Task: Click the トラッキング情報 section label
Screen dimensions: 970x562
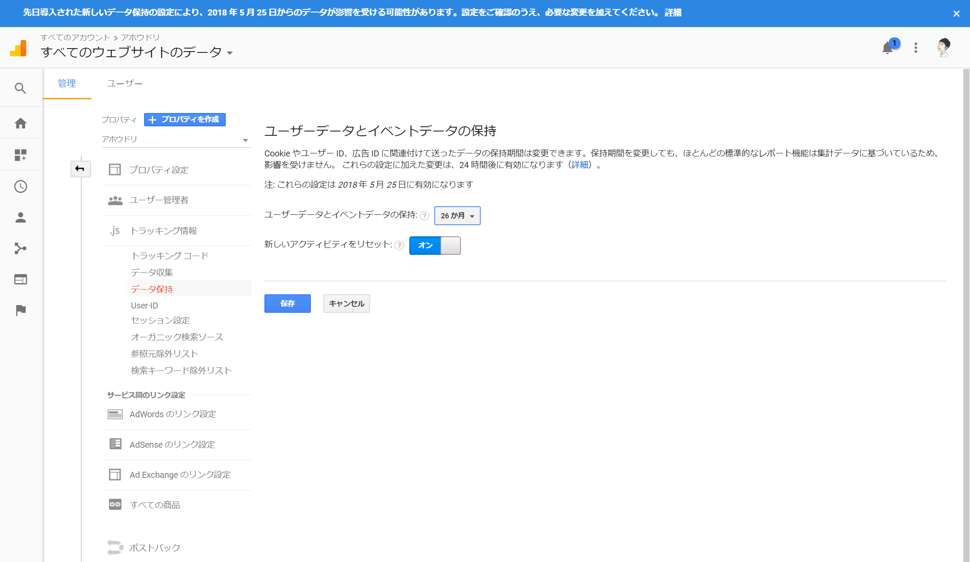Action: click(x=164, y=231)
